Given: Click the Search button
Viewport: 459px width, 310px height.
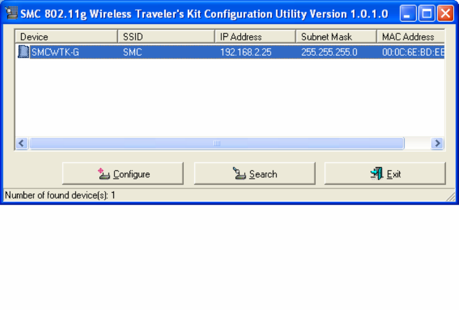Looking at the screenshot, I should click(x=255, y=173).
